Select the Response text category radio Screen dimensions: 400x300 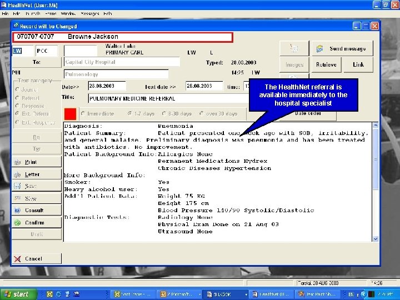tap(17, 106)
